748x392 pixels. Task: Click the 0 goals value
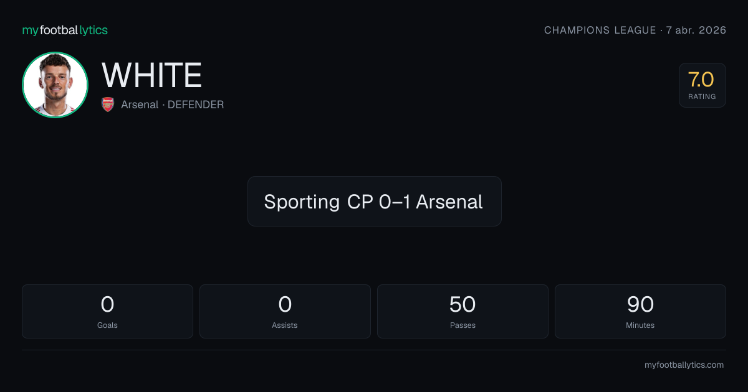coord(107,304)
